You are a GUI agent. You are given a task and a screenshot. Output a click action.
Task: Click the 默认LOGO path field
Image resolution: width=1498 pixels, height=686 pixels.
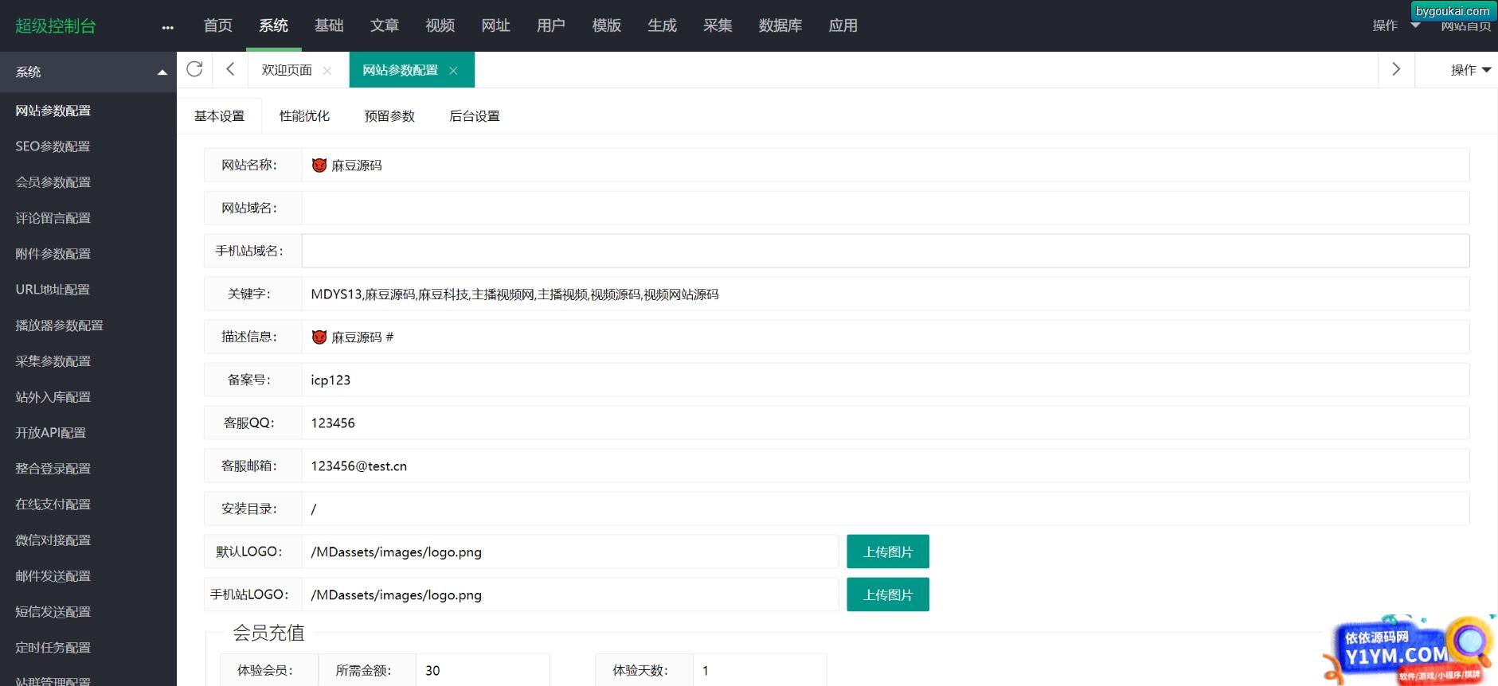pyautogui.click(x=570, y=552)
